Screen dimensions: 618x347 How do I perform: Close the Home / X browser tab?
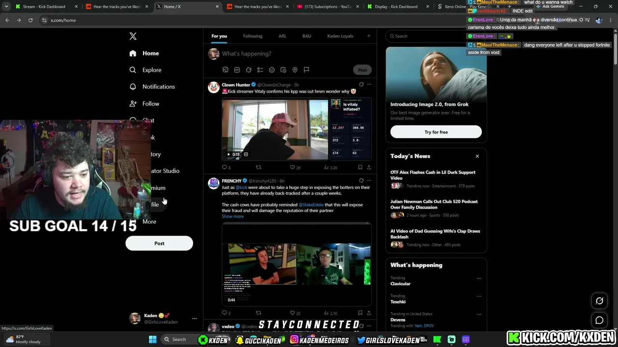pos(217,7)
